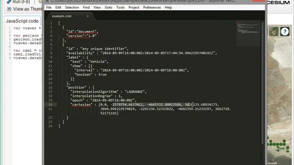Open the Selection menu
294x165 pixels.
(x=72, y=7)
